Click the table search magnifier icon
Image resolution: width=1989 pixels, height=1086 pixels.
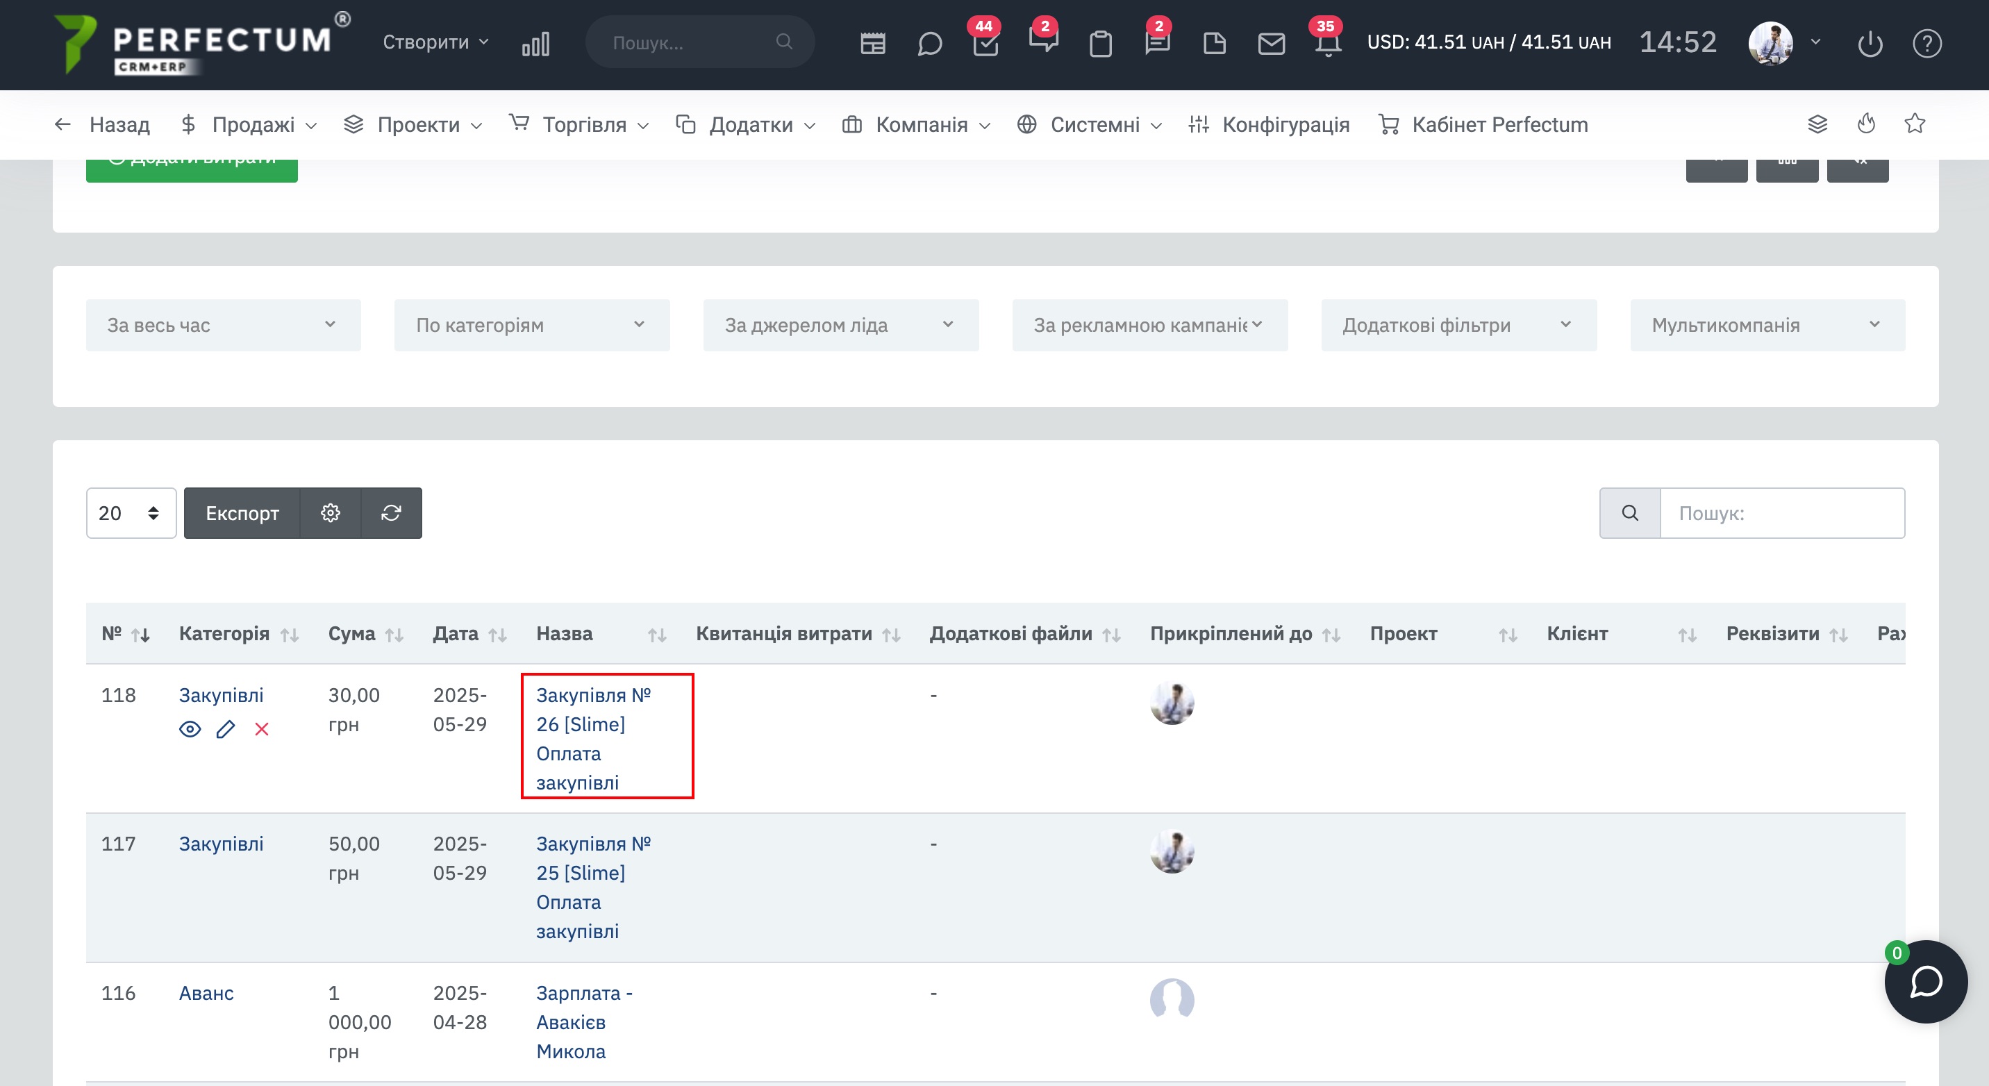(1630, 512)
